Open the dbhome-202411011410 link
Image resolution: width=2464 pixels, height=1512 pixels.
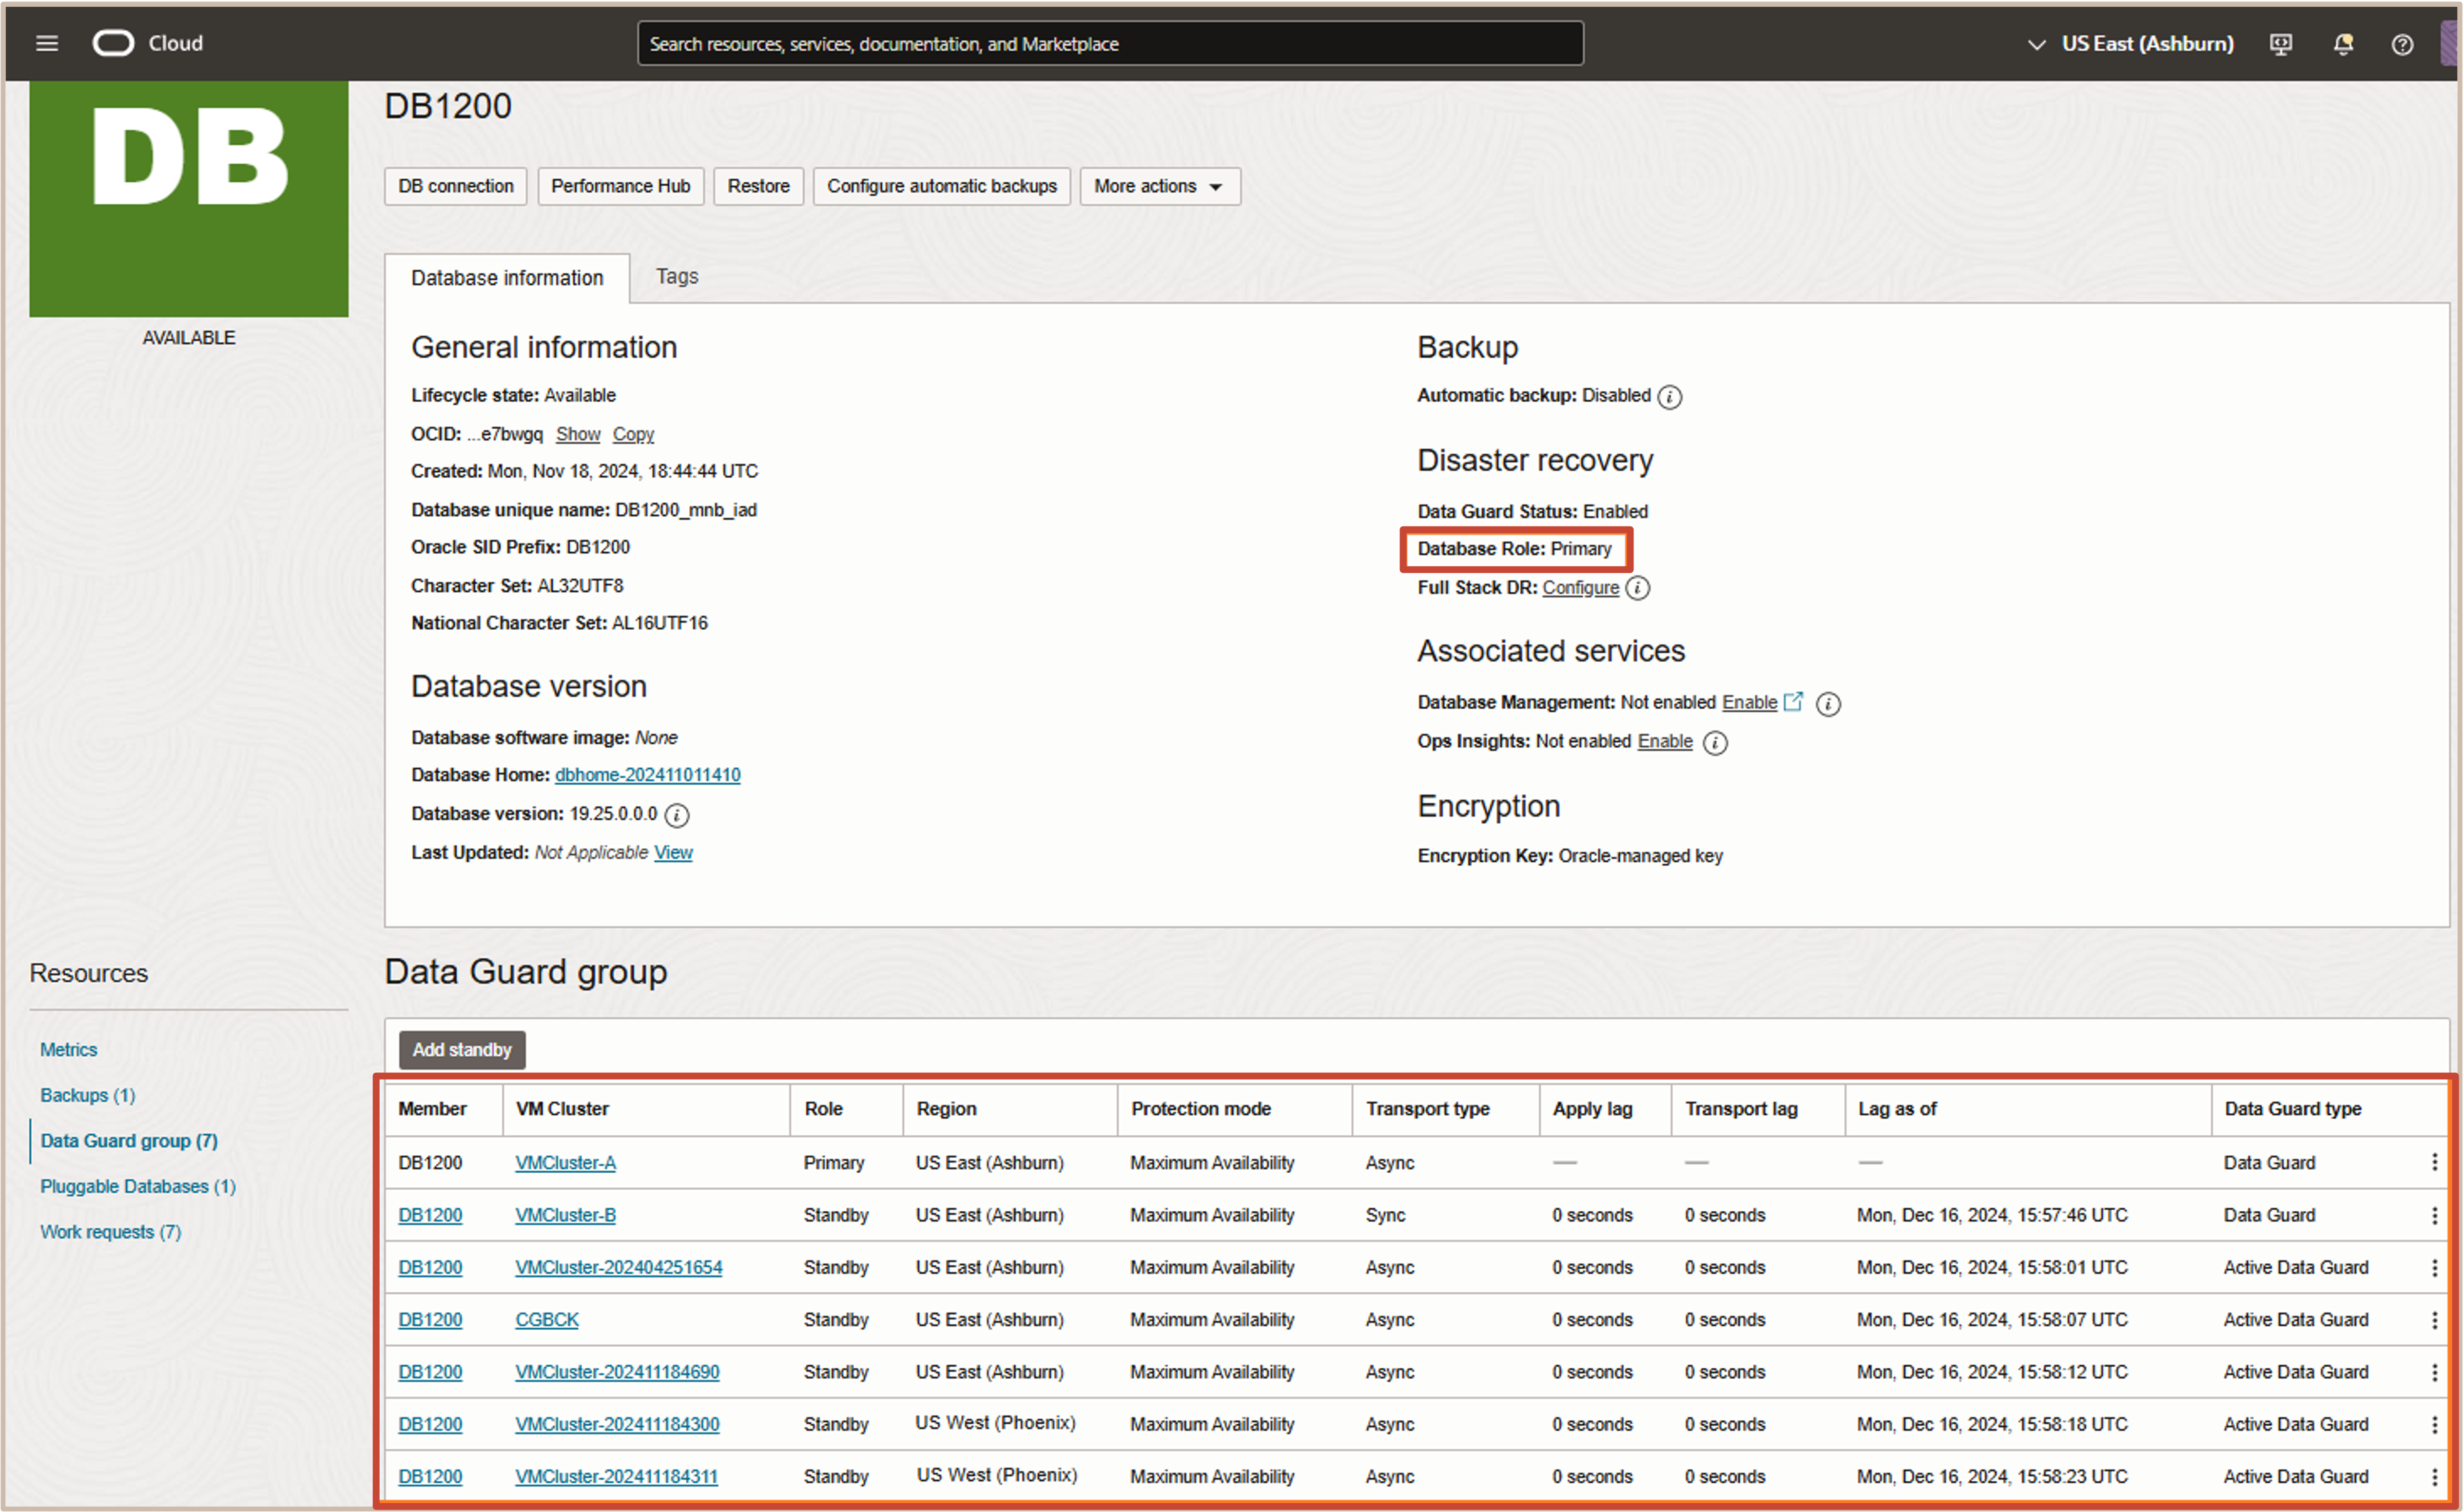pos(647,775)
